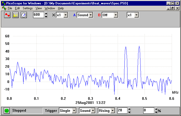Expand the channel A Sound dropdown
The image size is (181, 116).
coord(90,15)
